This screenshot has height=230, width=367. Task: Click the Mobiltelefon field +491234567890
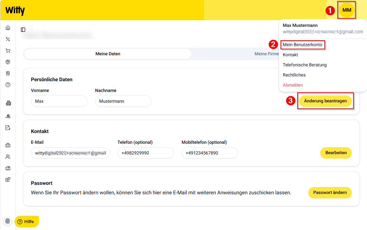click(x=210, y=153)
